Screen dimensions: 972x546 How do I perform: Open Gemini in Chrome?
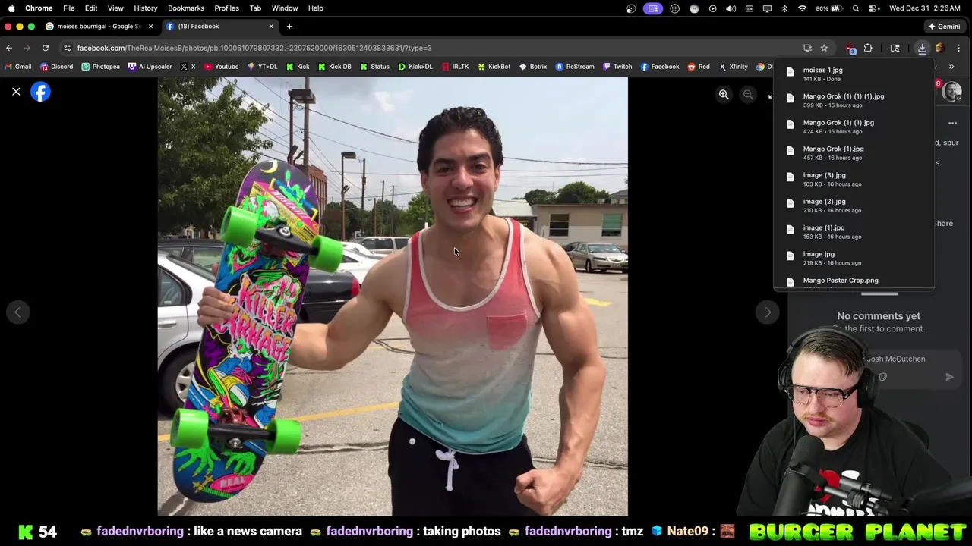point(944,27)
